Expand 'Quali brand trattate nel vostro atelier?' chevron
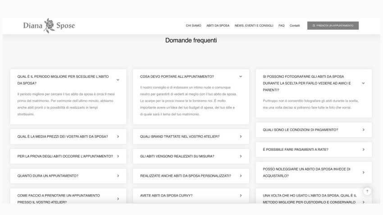Viewport: 383px width, 215px height. pyautogui.click(x=241, y=137)
